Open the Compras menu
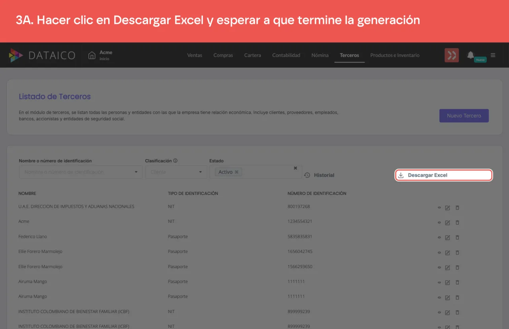The height and width of the screenshot is (329, 509). (223, 55)
